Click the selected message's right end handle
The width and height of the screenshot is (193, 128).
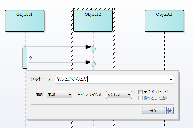[x=91, y=62]
